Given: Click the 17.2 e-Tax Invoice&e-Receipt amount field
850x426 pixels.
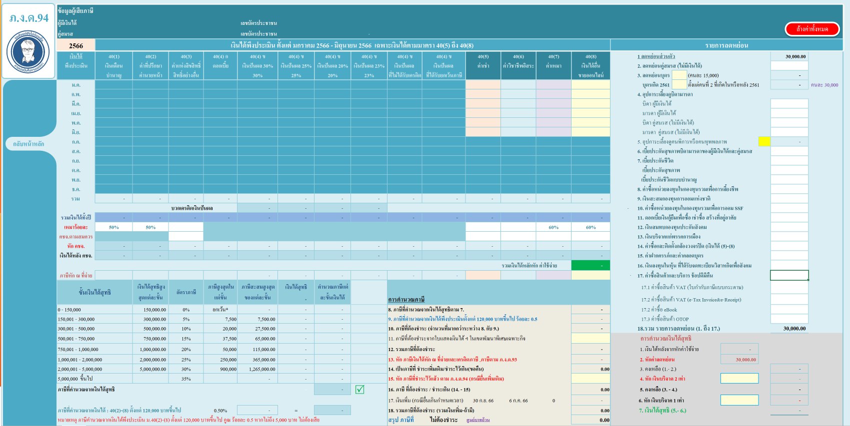Looking at the screenshot, I should coord(789,300).
